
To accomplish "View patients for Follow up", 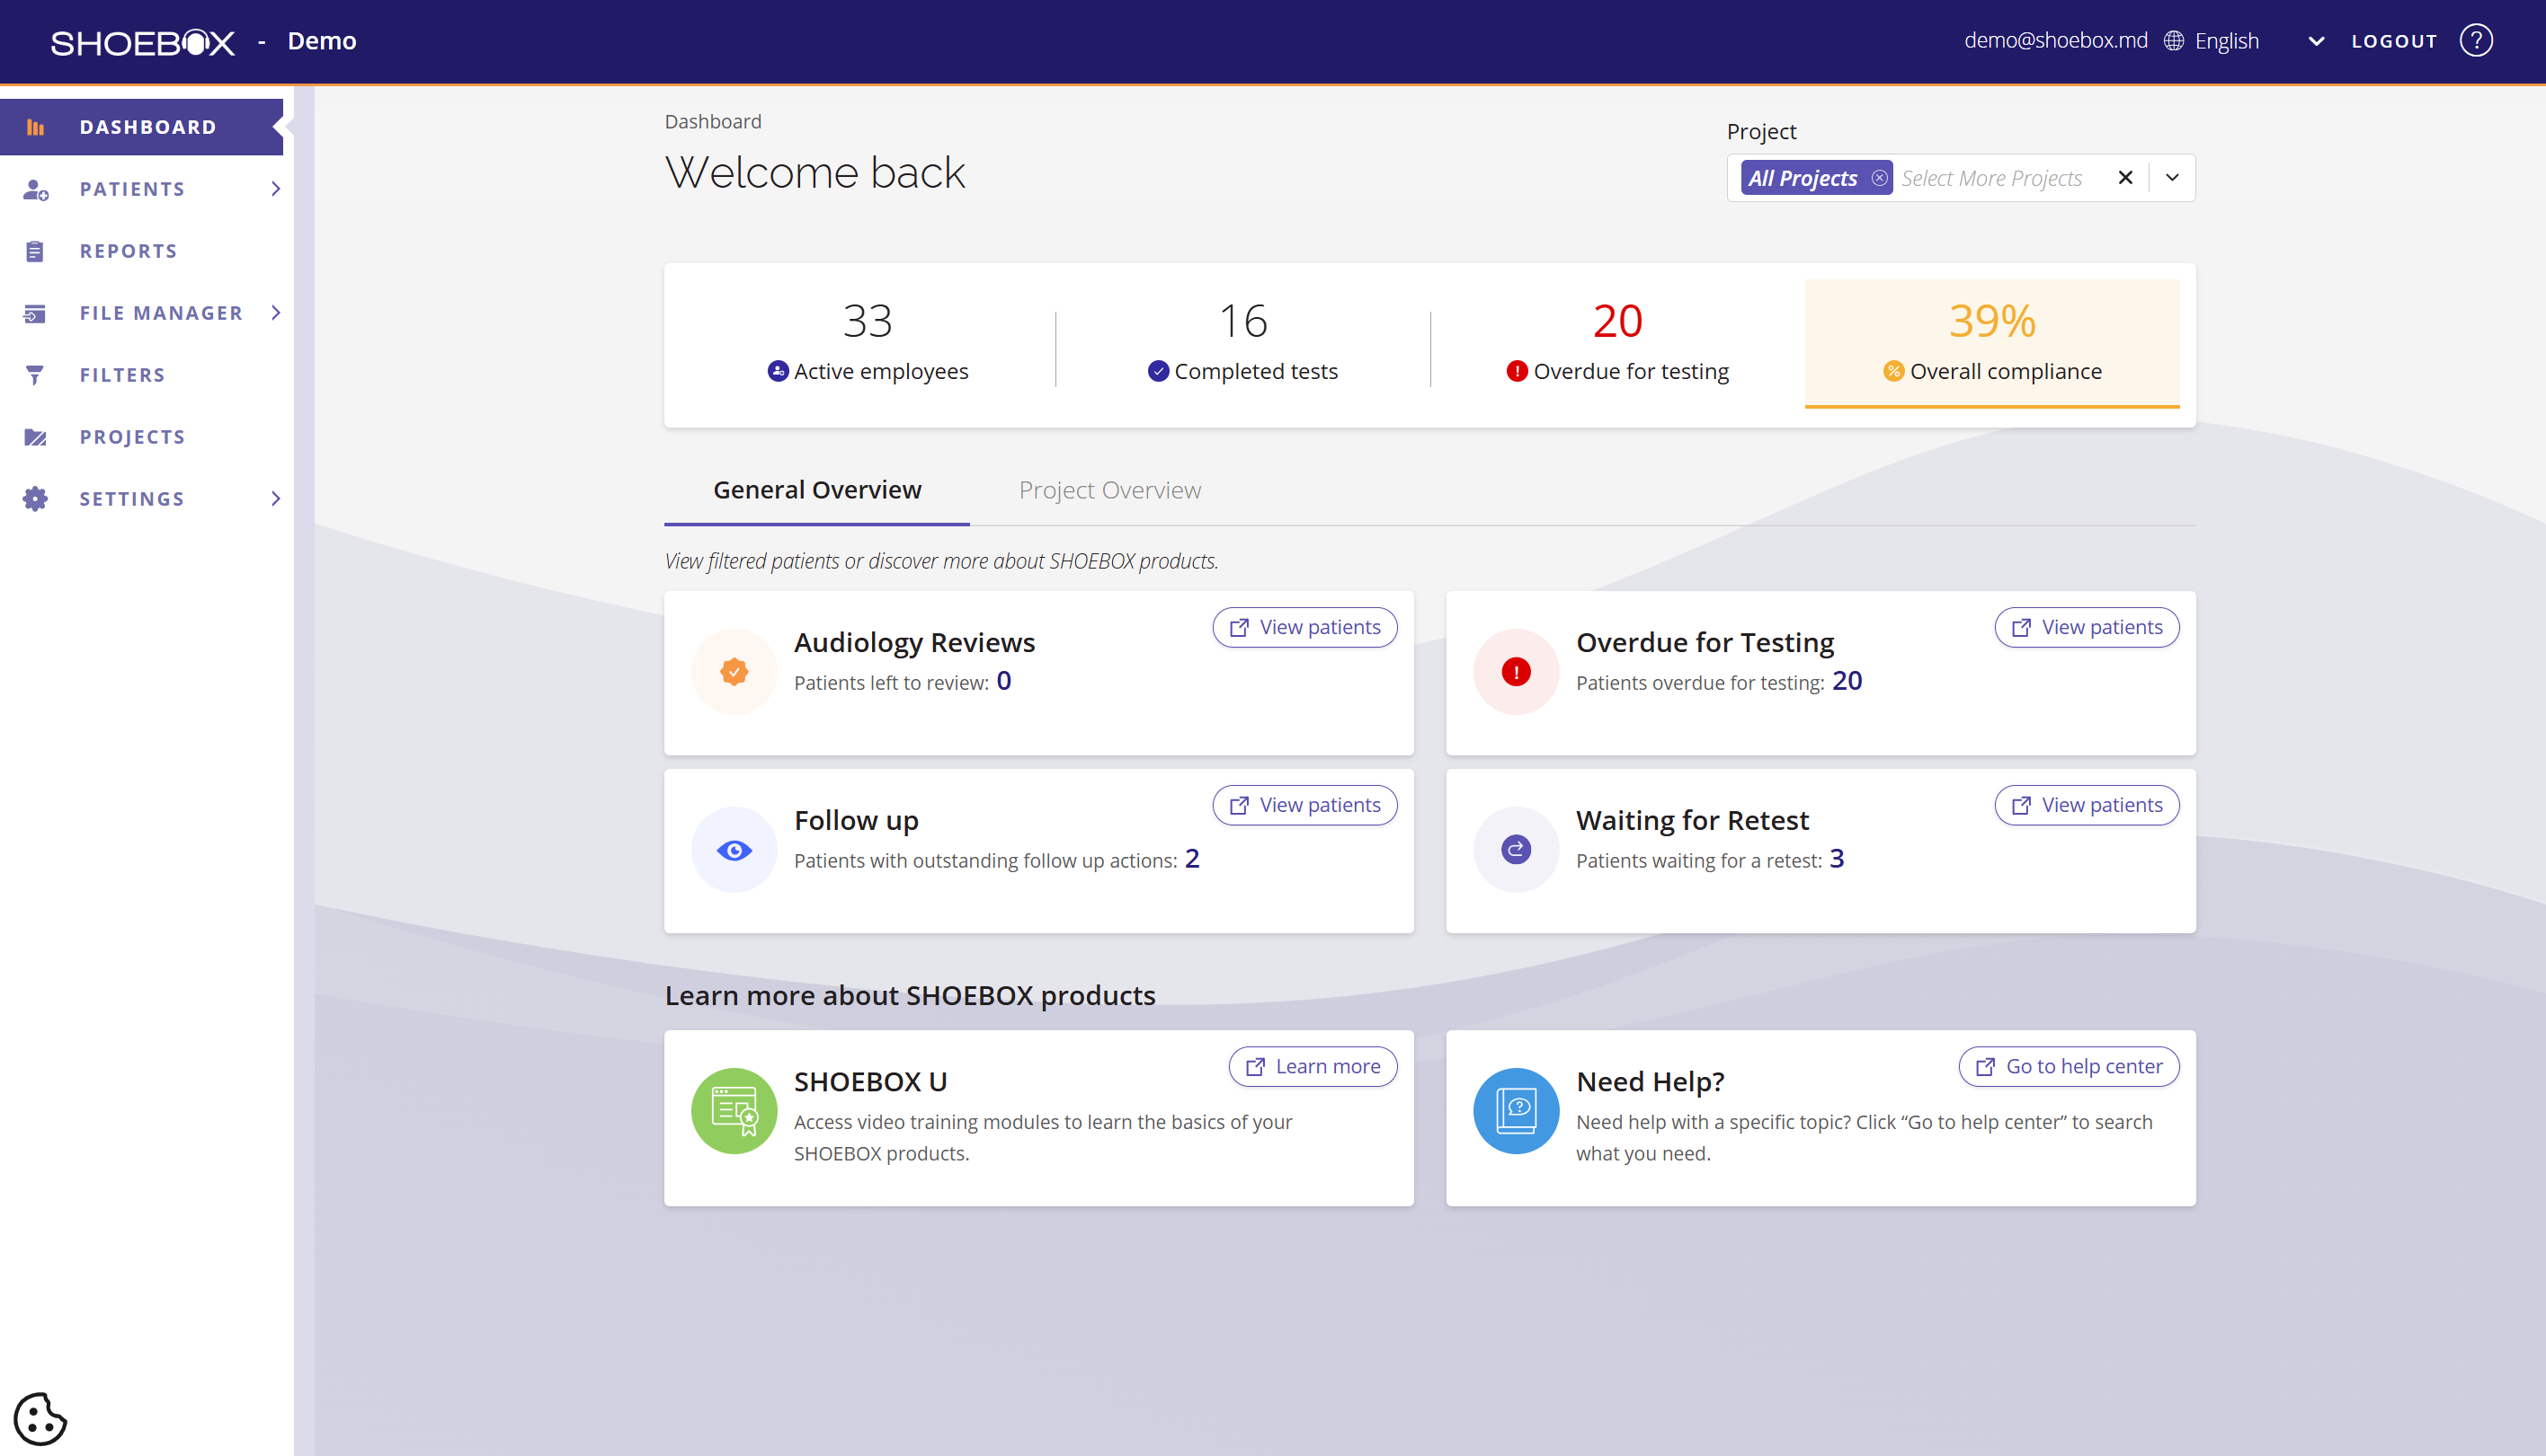I will 1304,805.
